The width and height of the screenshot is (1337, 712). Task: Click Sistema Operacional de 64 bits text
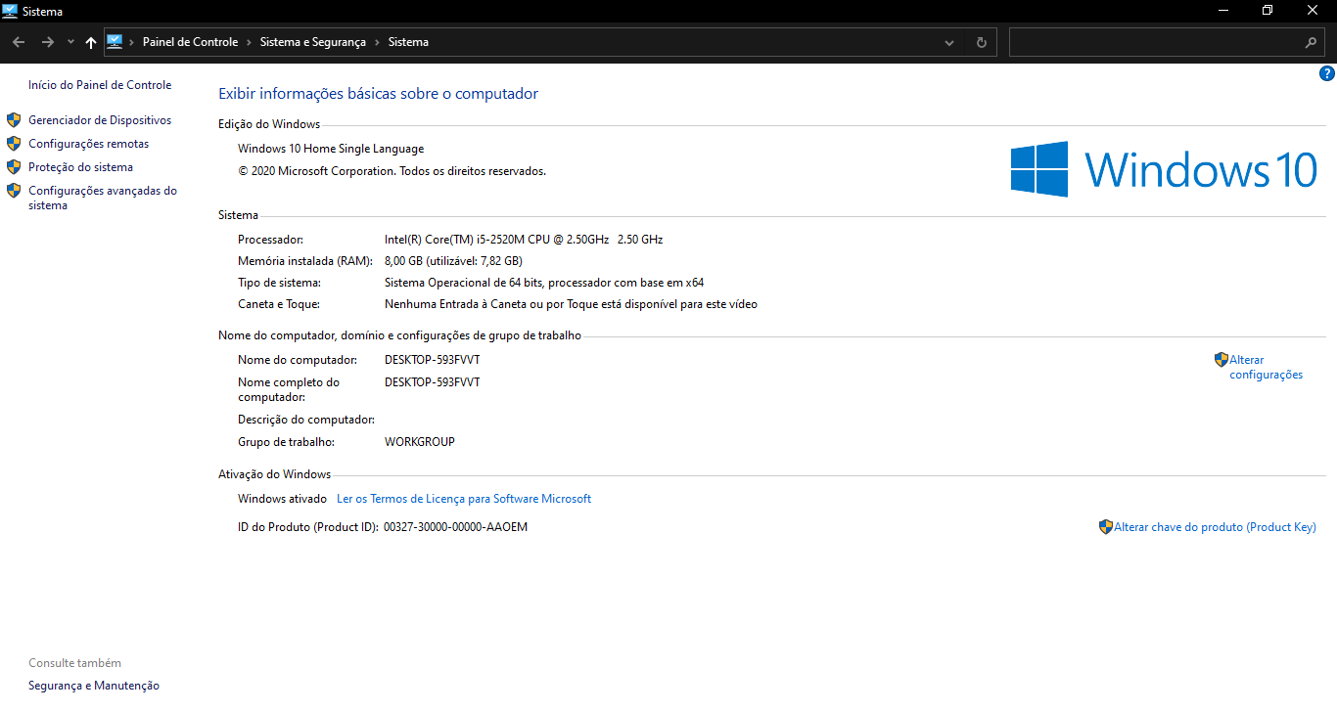coord(544,283)
